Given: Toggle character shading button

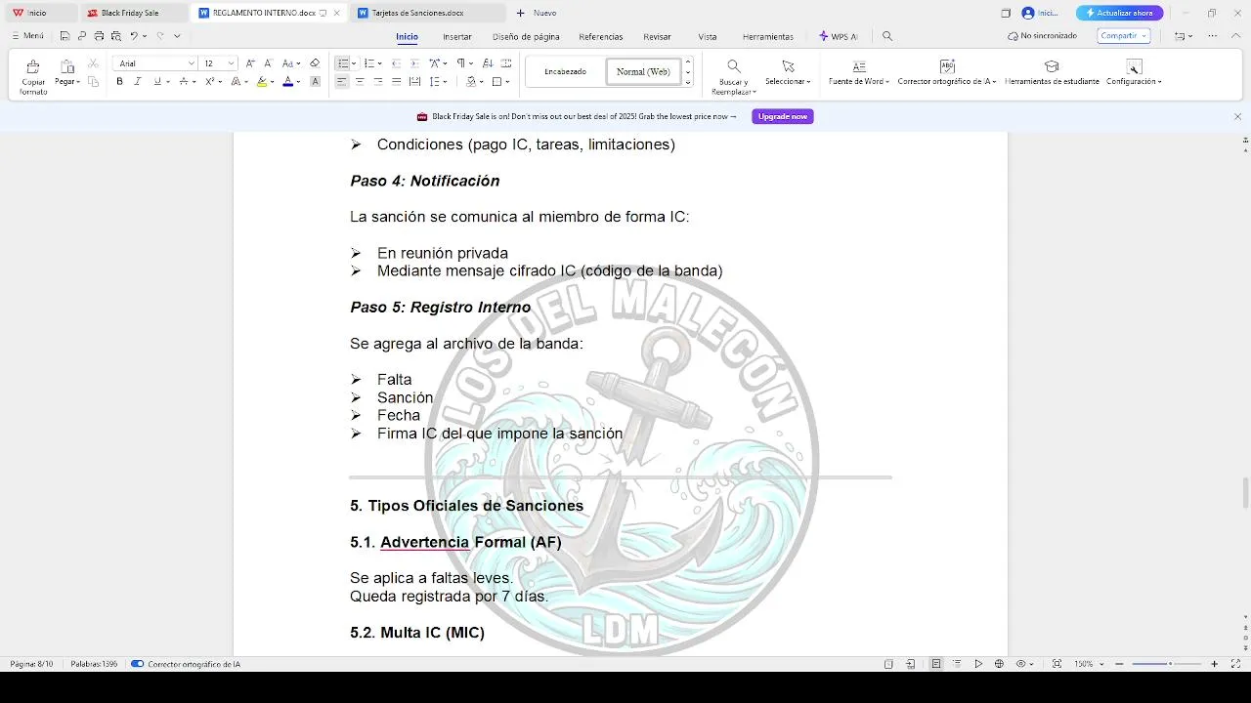Looking at the screenshot, I should click(x=315, y=82).
